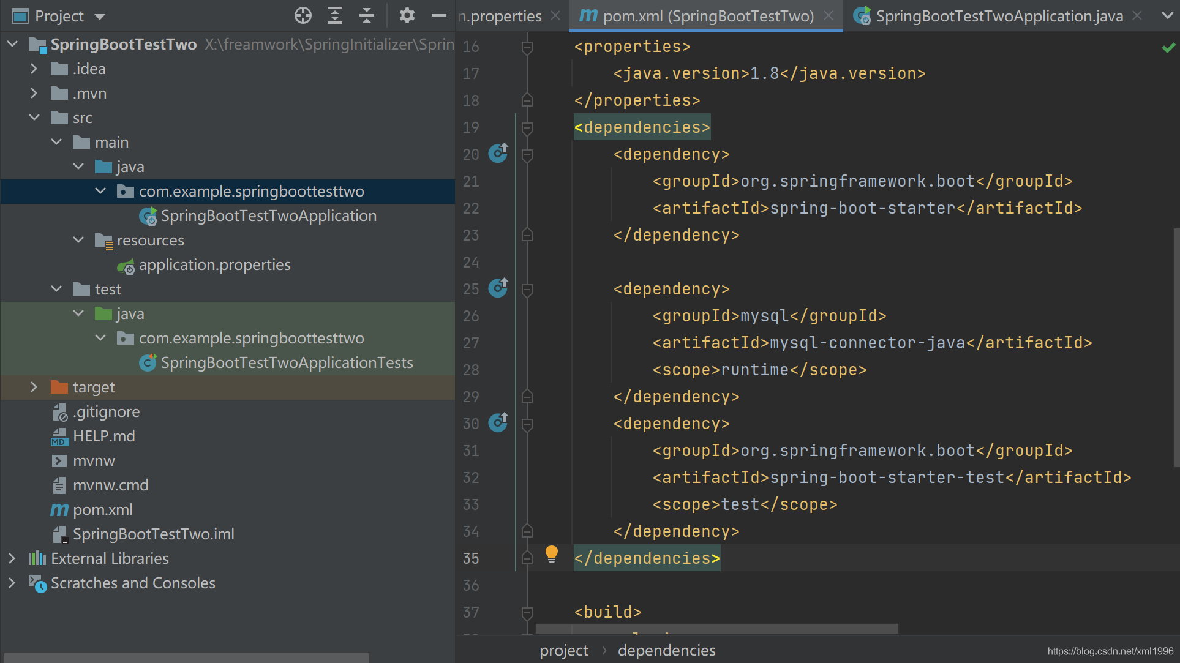Expand the target folder
1180x663 pixels.
[34, 387]
